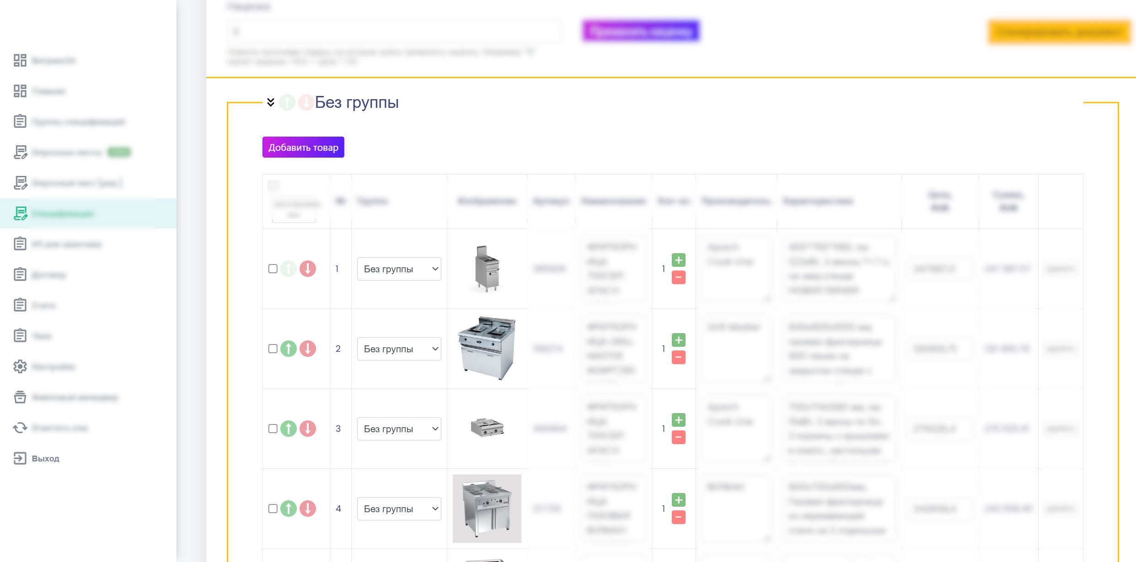Move row 4 up with green arrow
The image size is (1136, 562).
tap(289, 509)
